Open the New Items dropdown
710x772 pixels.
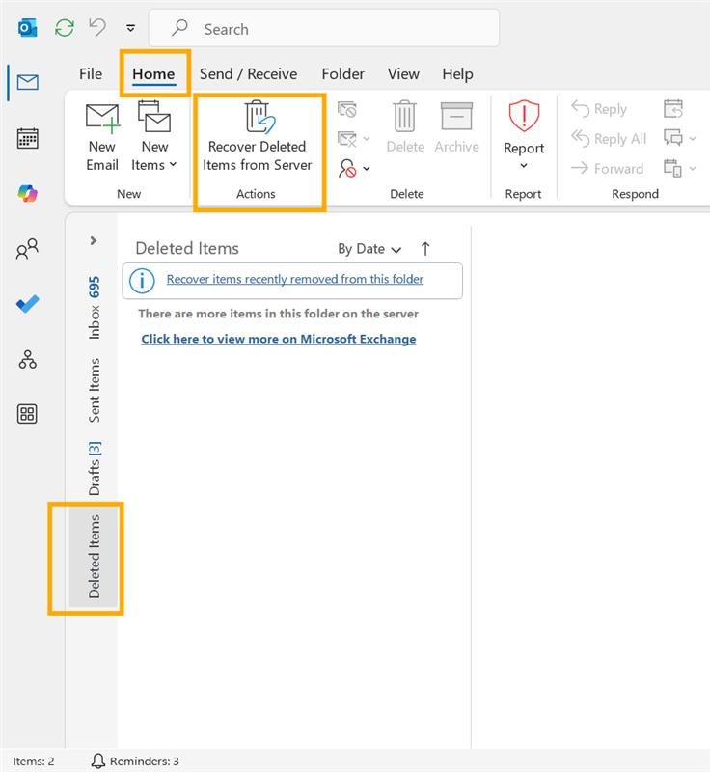(x=154, y=137)
